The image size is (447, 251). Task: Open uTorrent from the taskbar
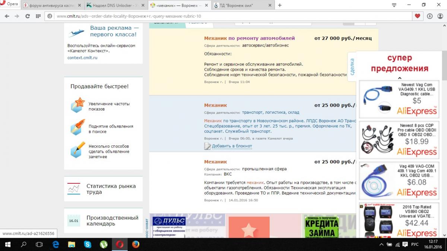(104, 244)
